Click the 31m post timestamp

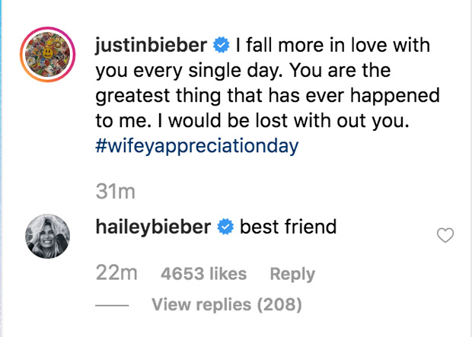click(x=114, y=192)
